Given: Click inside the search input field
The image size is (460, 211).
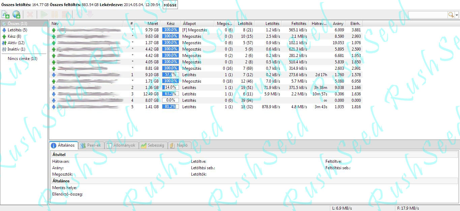Looking at the screenshot, I should (427, 15).
